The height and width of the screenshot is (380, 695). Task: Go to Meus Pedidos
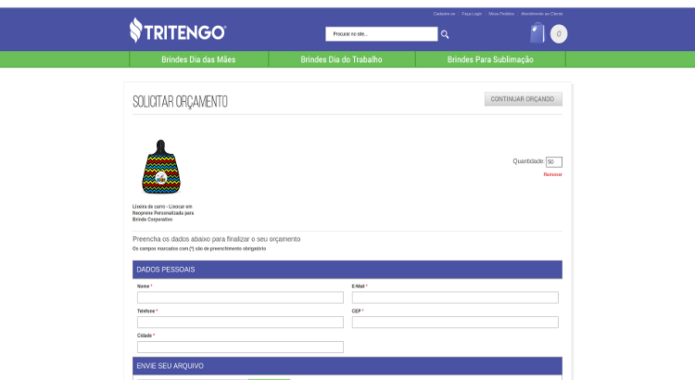pos(501,14)
